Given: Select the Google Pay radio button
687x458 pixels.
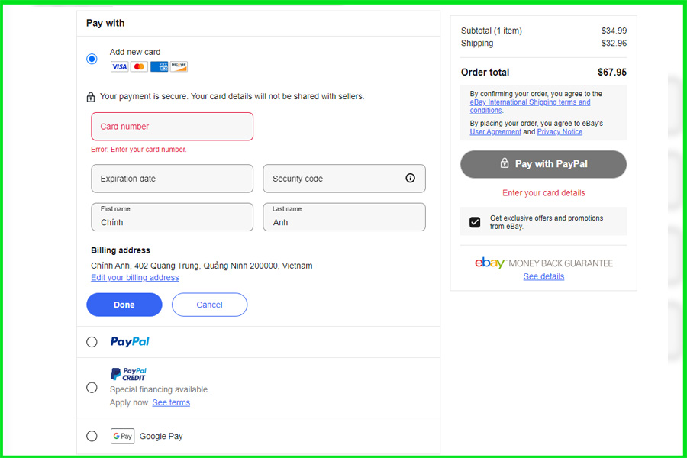Looking at the screenshot, I should tap(92, 436).
